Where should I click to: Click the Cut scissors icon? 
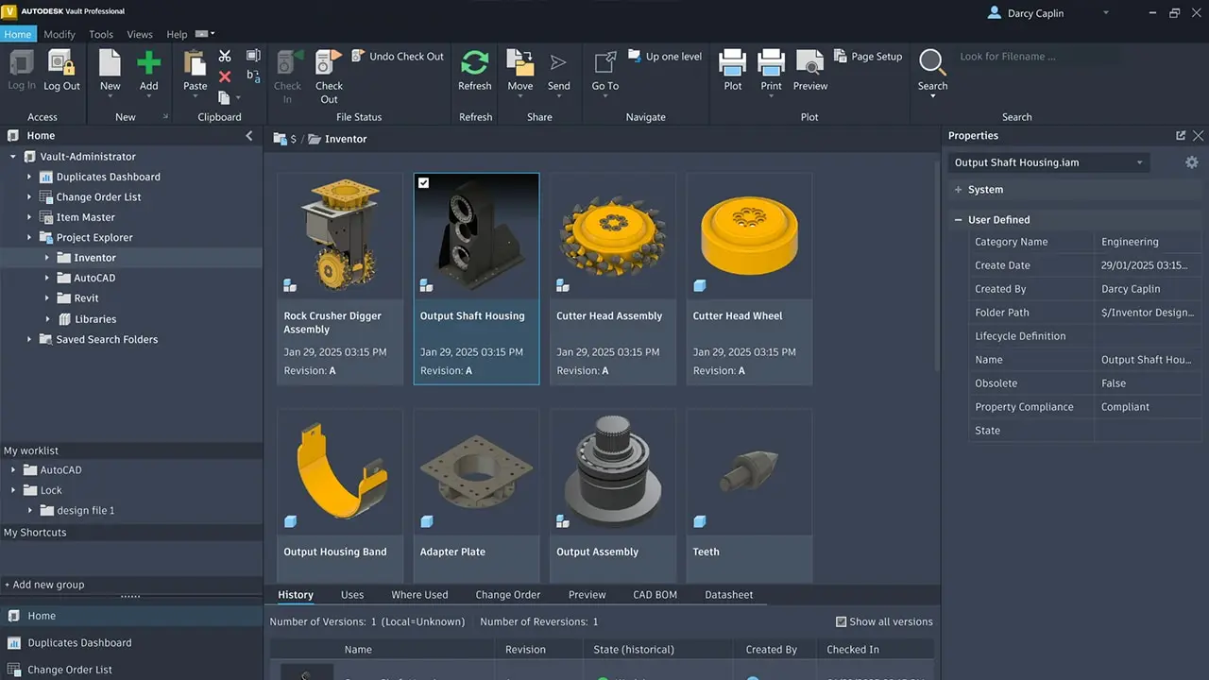(225, 57)
